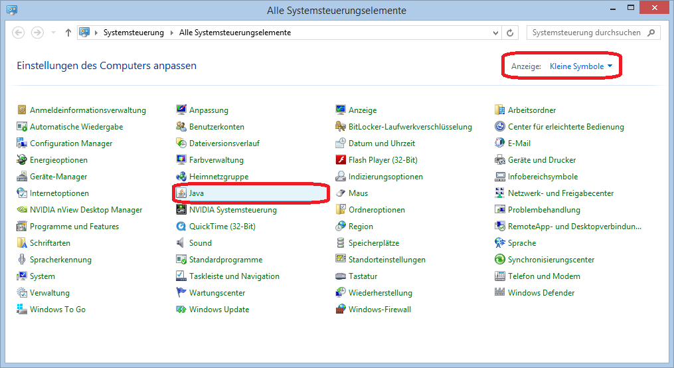674x368 pixels.
Task: Expand the Systemsteuerung breadcrumb arrow
Action: pos(171,33)
